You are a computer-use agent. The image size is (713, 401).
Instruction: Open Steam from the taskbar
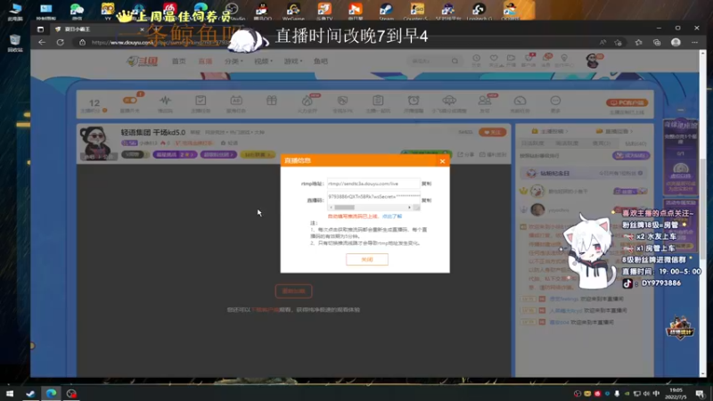[x=30, y=393]
